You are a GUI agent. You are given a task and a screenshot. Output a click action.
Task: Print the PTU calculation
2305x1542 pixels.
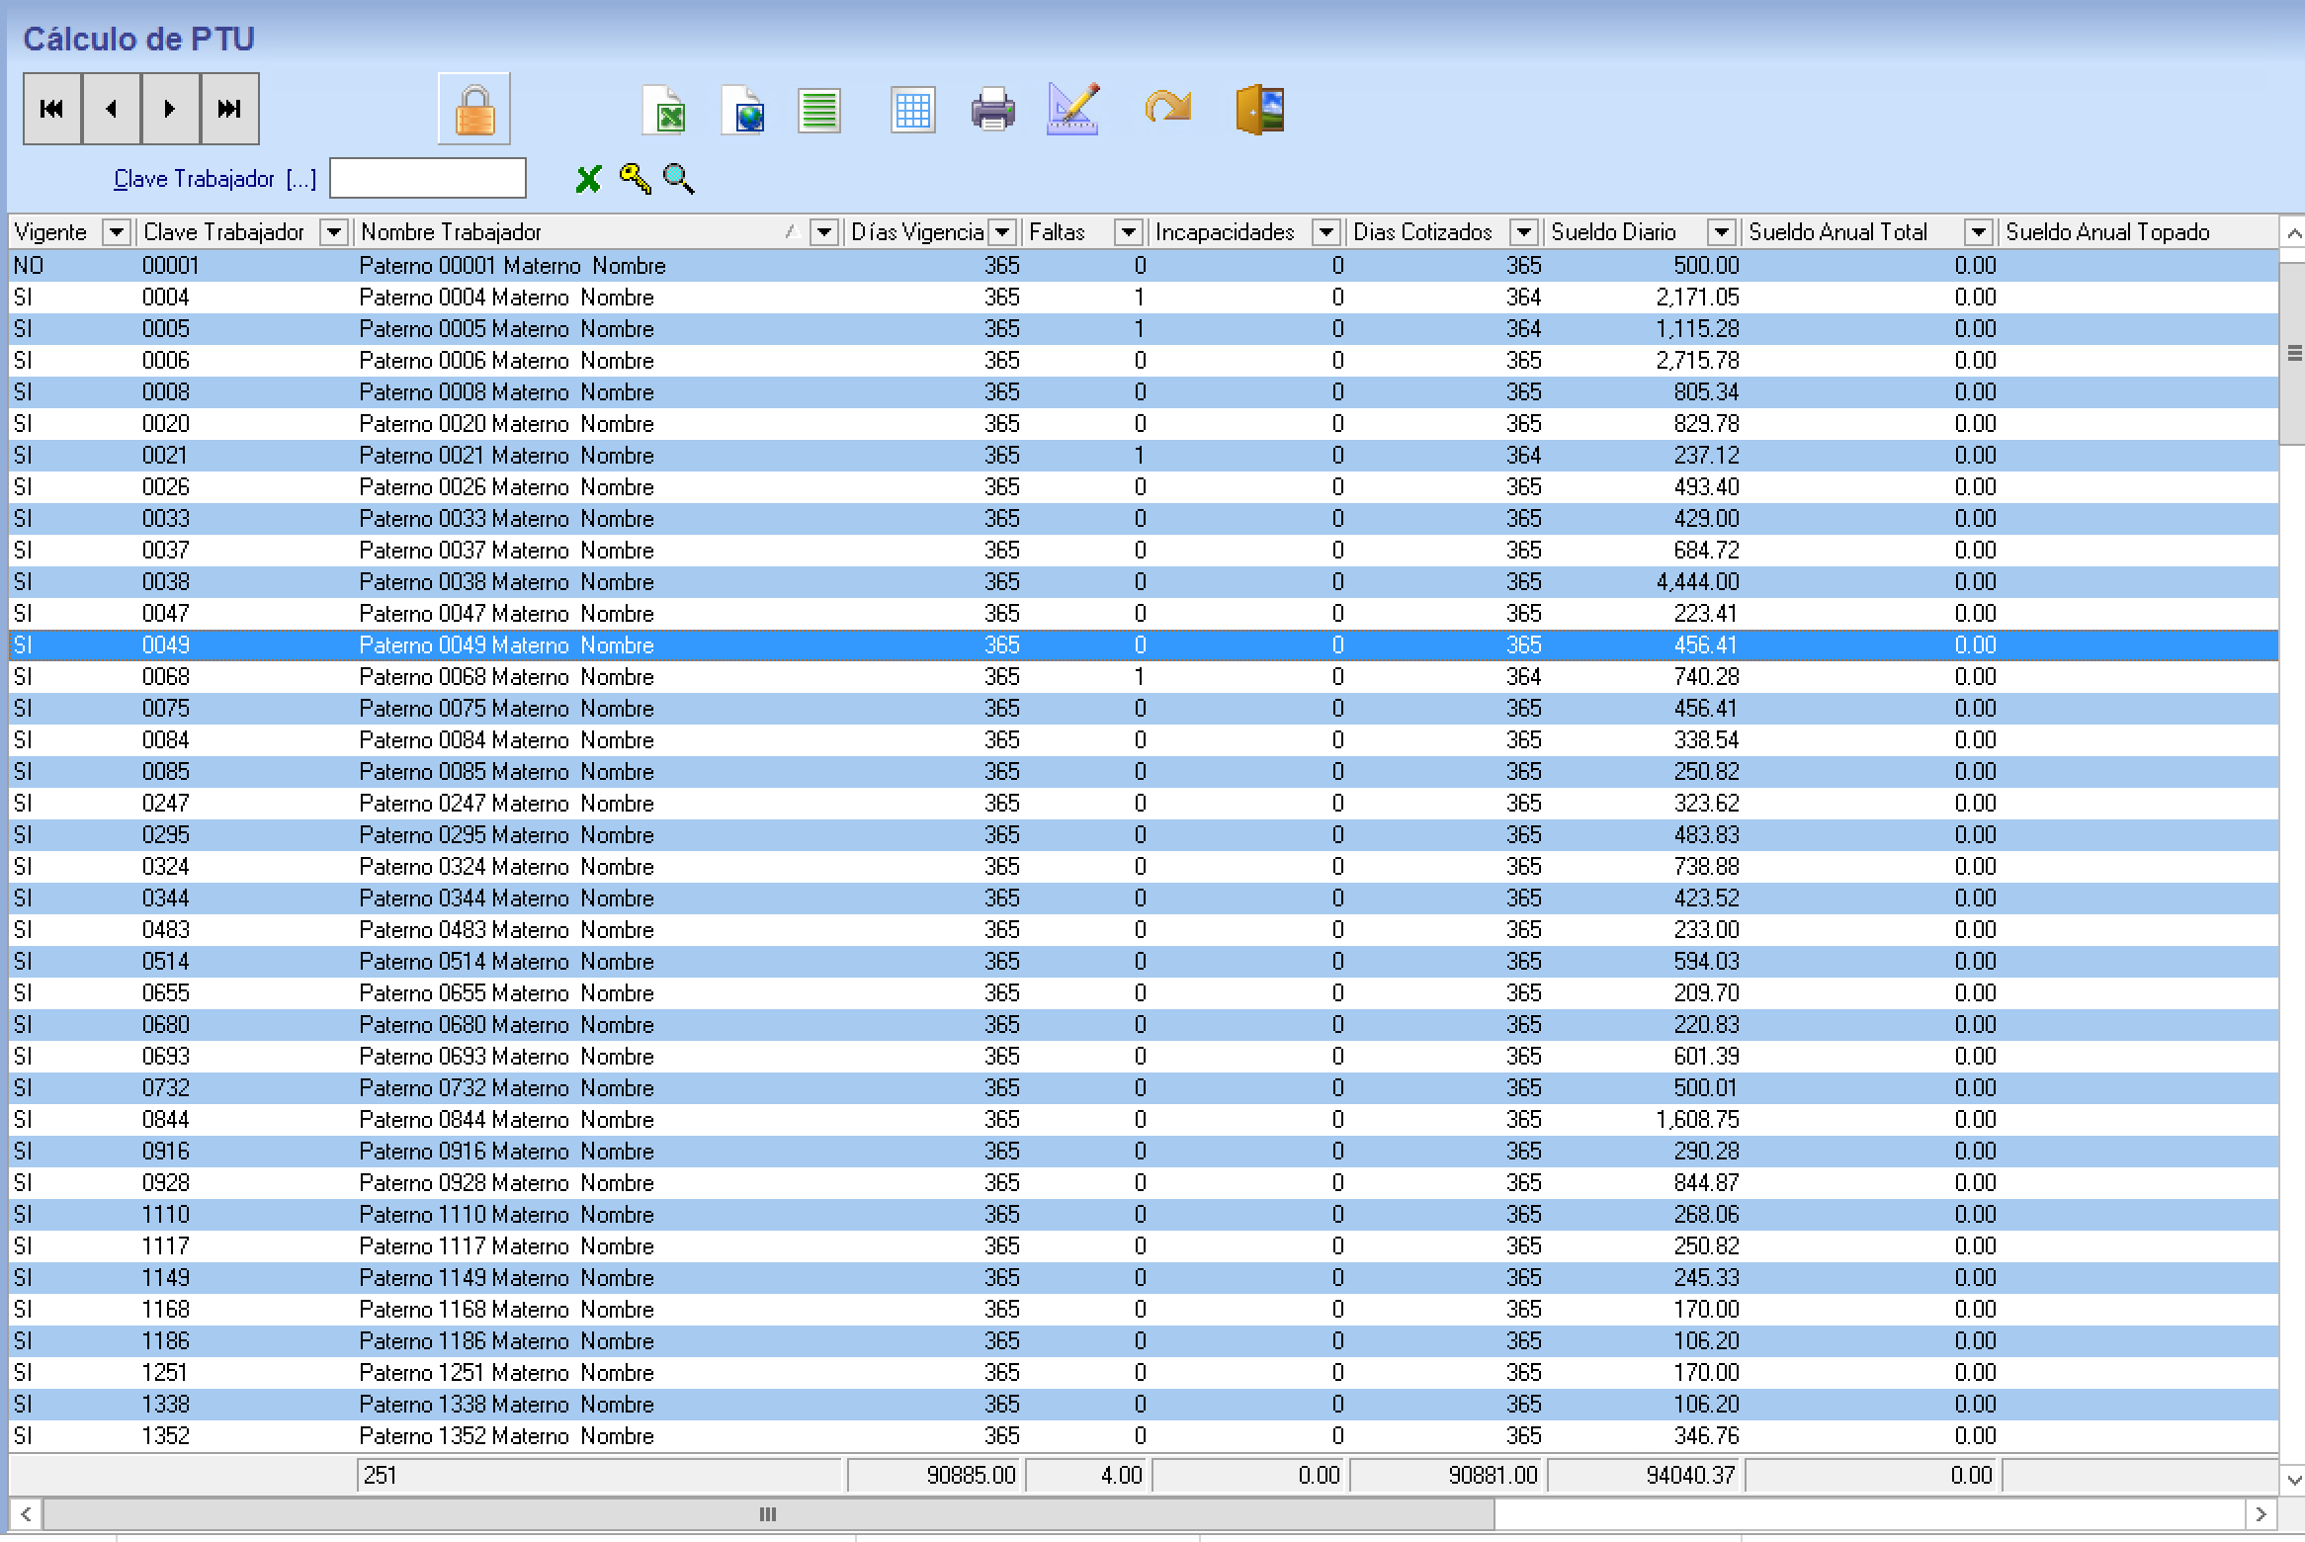(992, 110)
